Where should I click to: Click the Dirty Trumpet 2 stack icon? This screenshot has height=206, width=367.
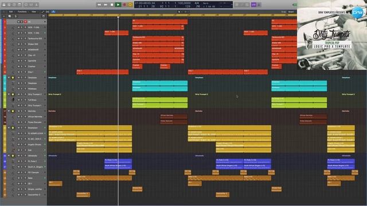[x=13, y=94]
